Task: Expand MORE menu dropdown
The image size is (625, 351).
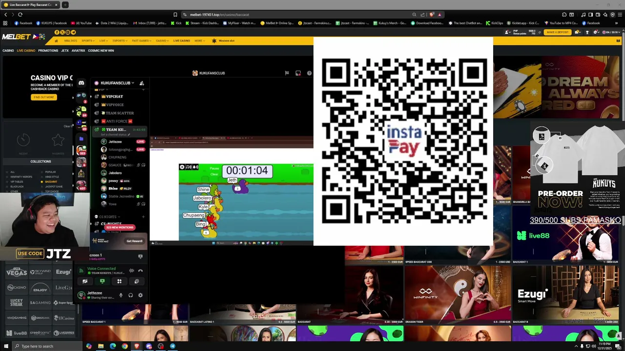Action: click(199, 41)
